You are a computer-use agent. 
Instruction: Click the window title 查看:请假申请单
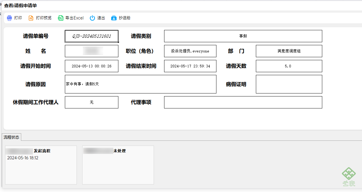pos(20,6)
